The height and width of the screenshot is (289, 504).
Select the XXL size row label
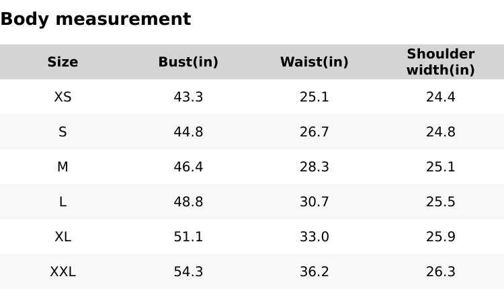click(62, 272)
